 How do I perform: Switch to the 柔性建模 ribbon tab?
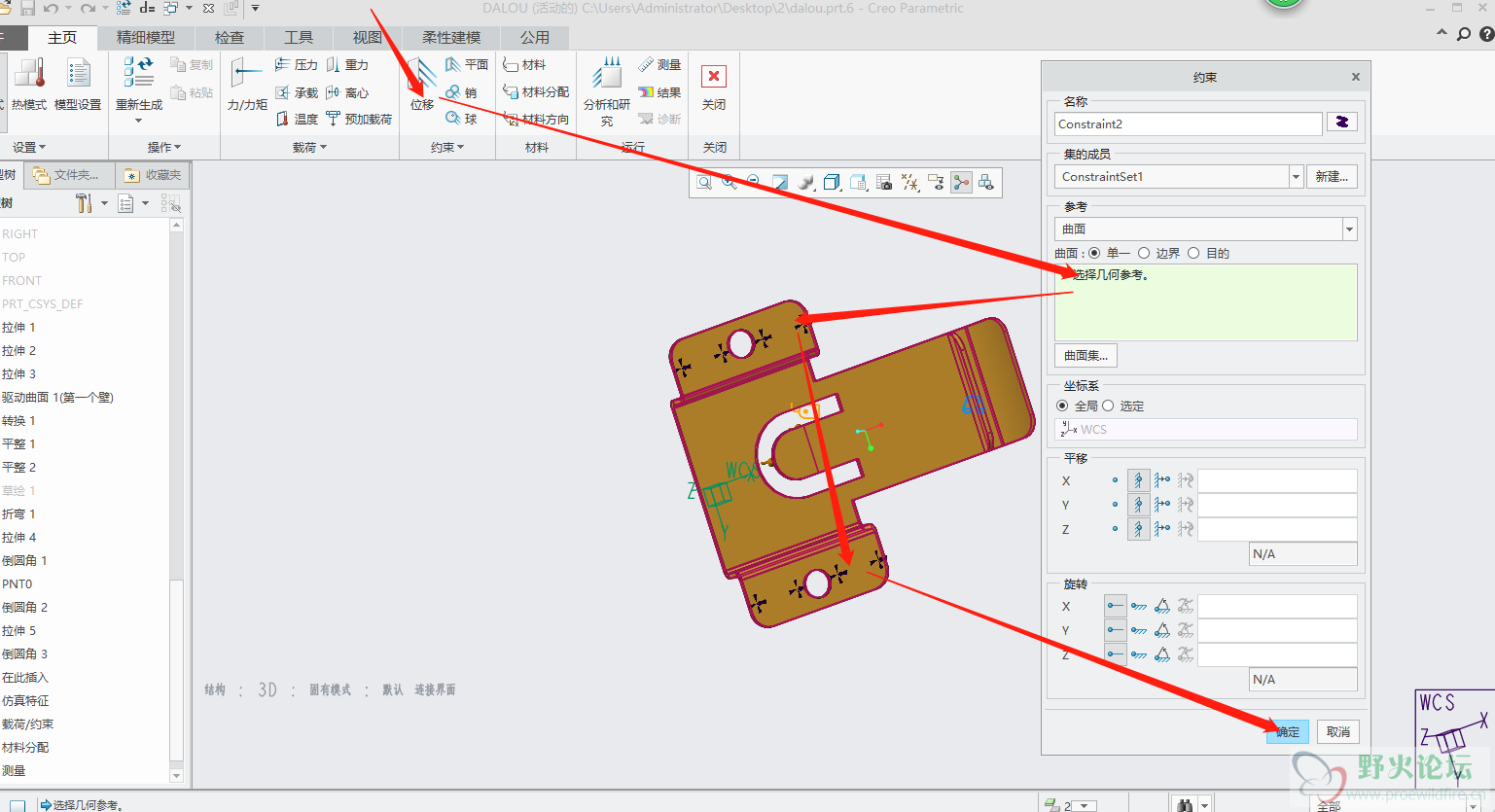click(x=451, y=37)
